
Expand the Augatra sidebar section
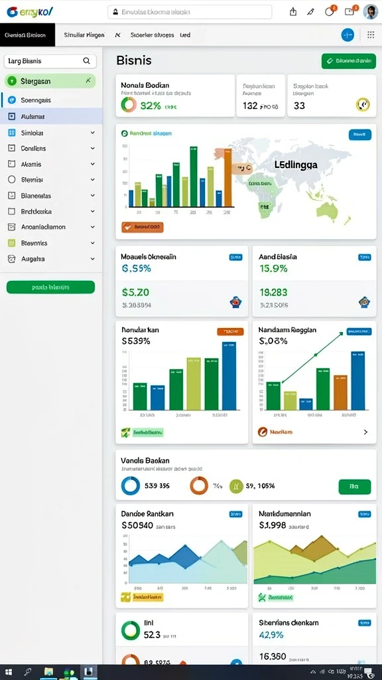[x=93, y=259]
